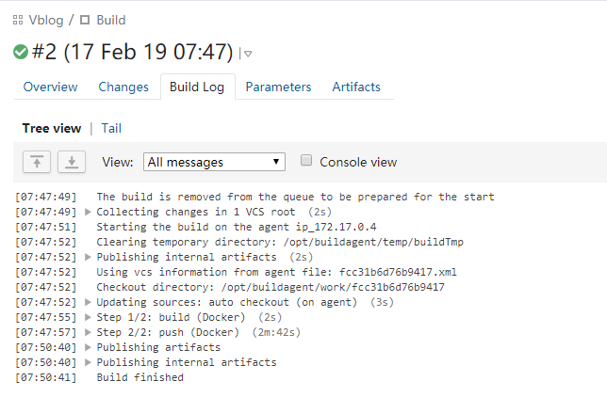Enable the Console view checkbox
Screen dimensions: 607x413
click(306, 160)
